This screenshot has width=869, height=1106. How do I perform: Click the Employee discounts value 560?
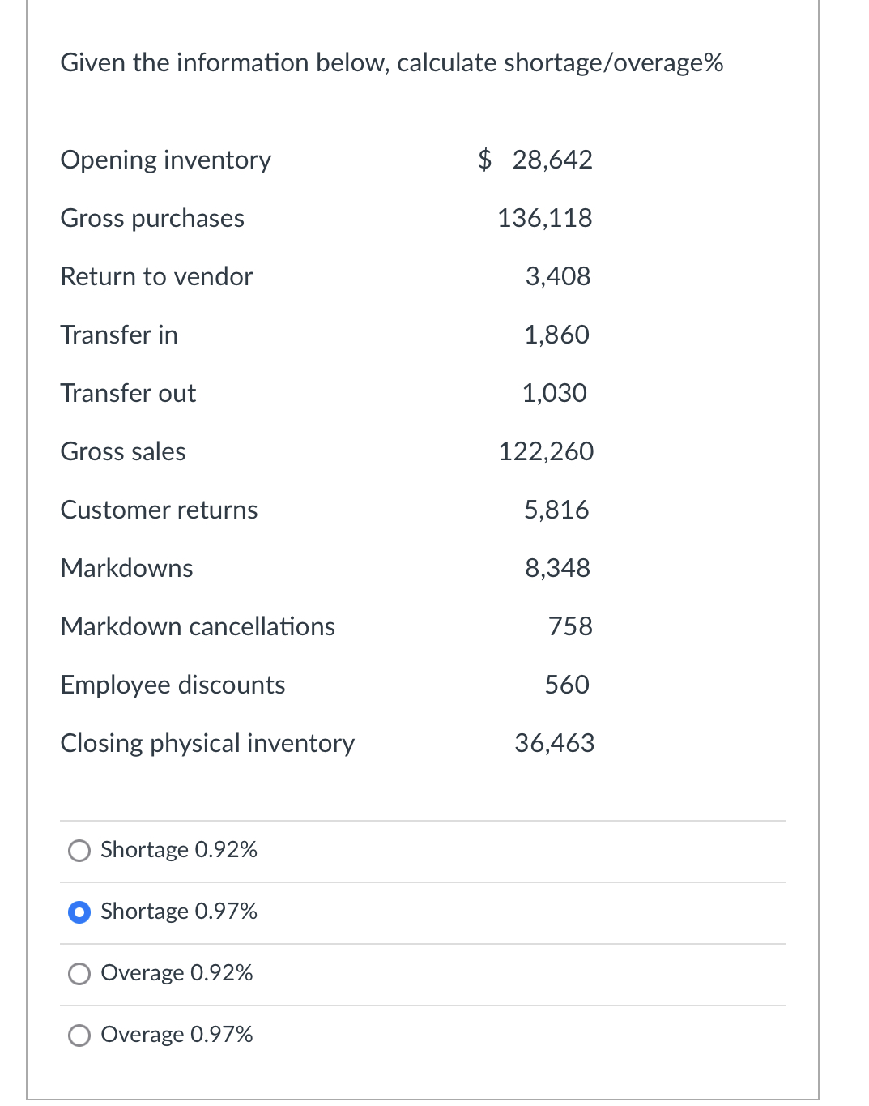(566, 685)
